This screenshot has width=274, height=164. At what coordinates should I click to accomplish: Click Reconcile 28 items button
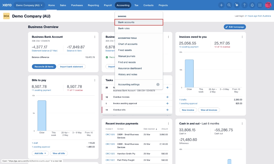[x=44, y=67]
